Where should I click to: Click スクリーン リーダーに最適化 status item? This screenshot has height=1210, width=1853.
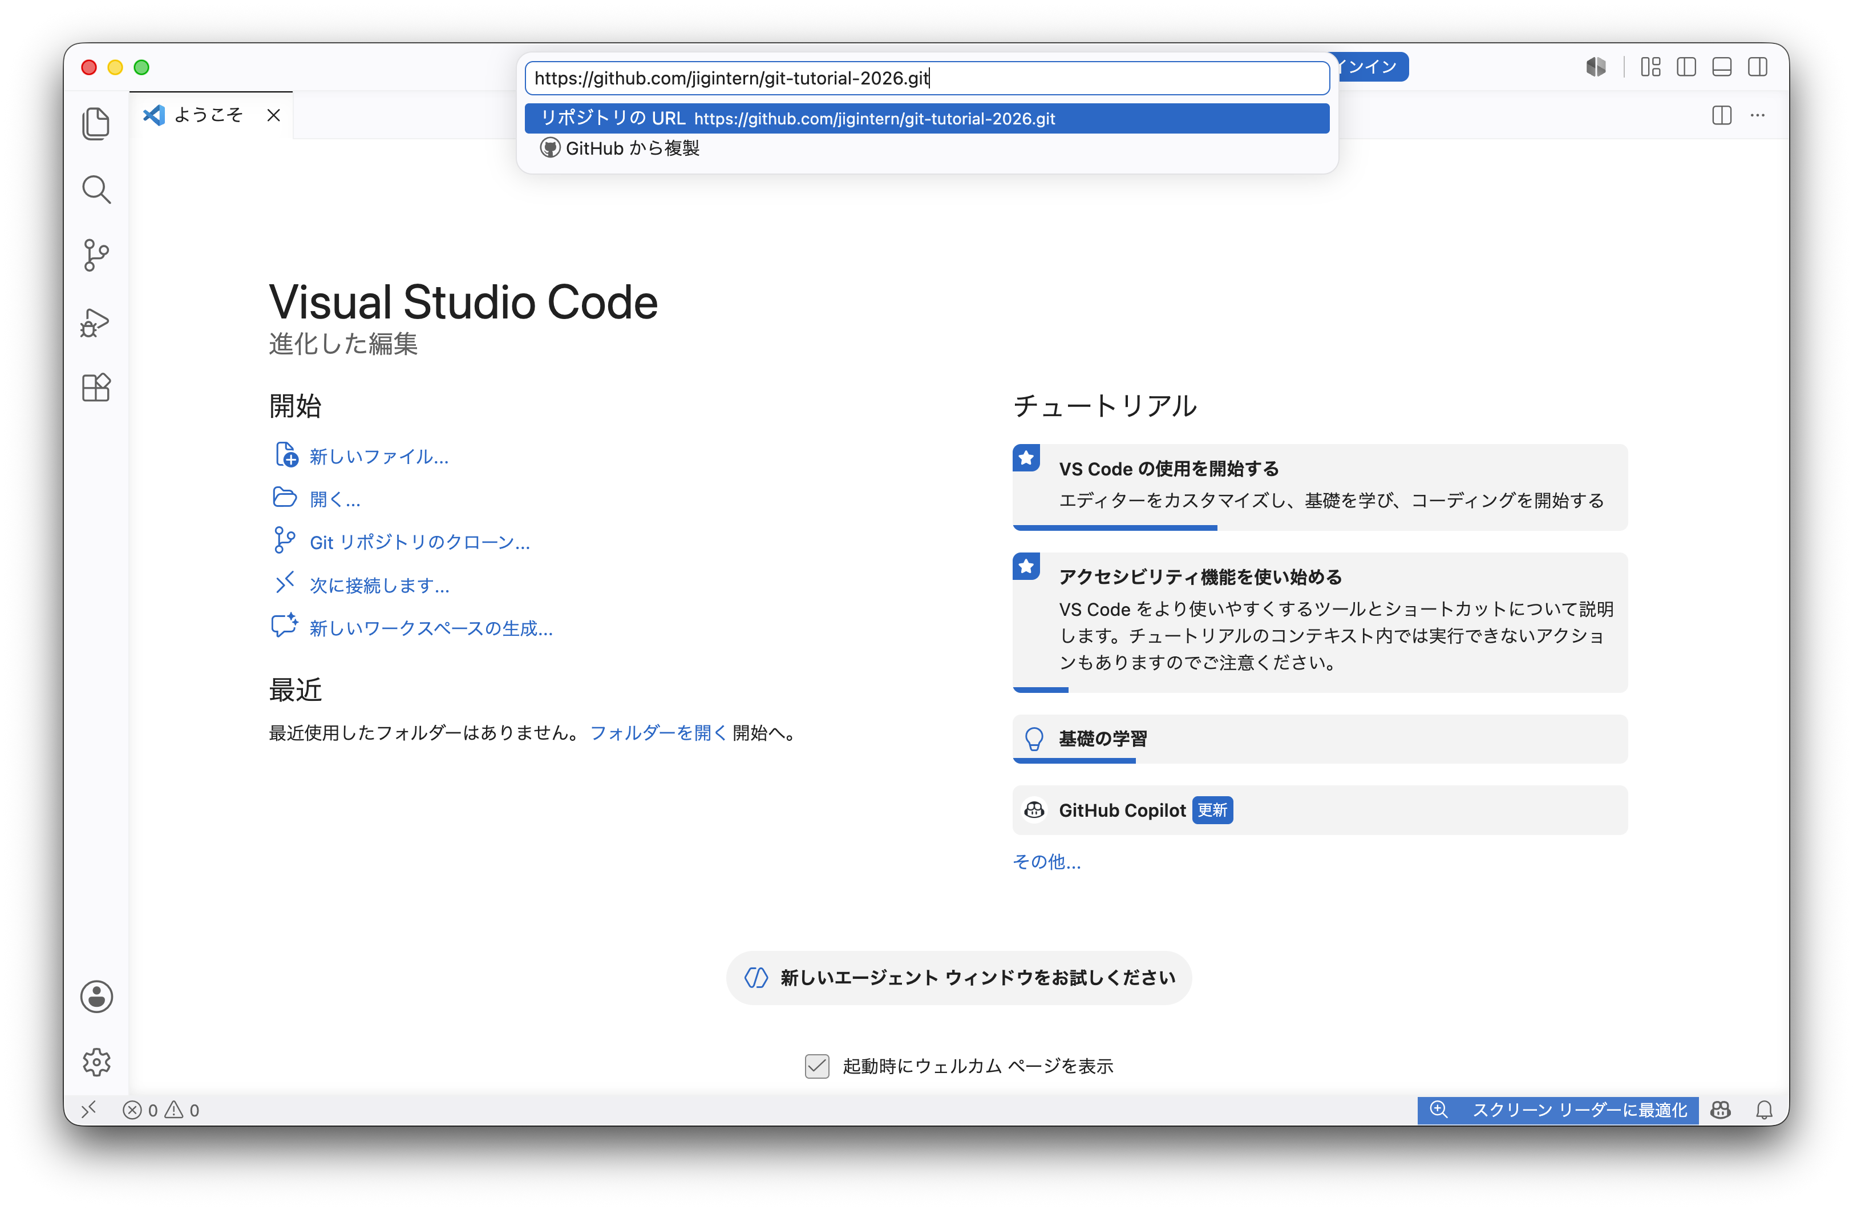tap(1558, 1110)
